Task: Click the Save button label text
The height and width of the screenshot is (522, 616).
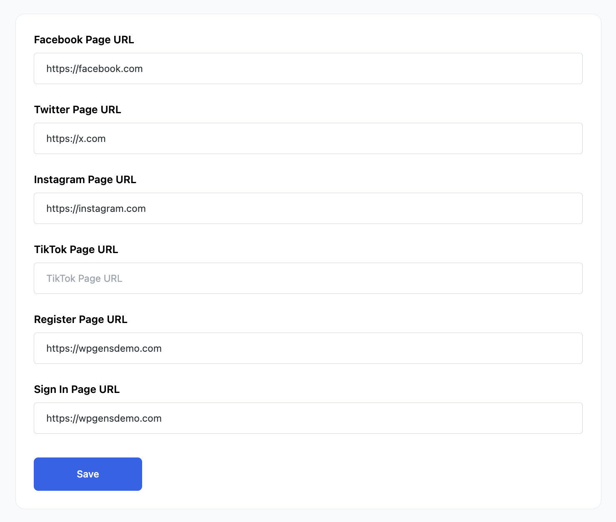Action: (x=88, y=474)
